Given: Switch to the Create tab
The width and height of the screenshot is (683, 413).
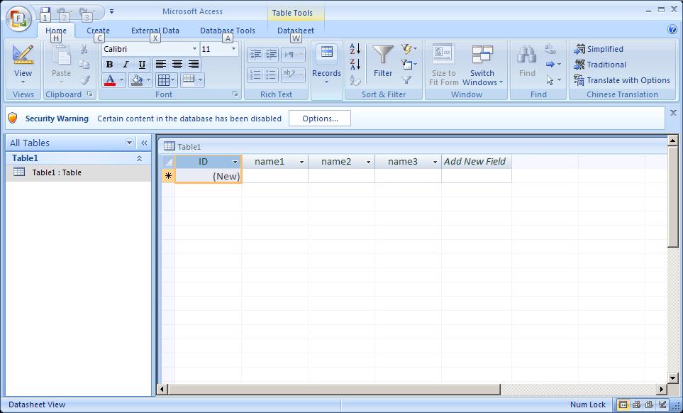Looking at the screenshot, I should point(98,31).
